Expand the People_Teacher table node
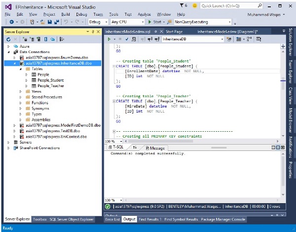This screenshot has width=296, height=232. (26, 86)
